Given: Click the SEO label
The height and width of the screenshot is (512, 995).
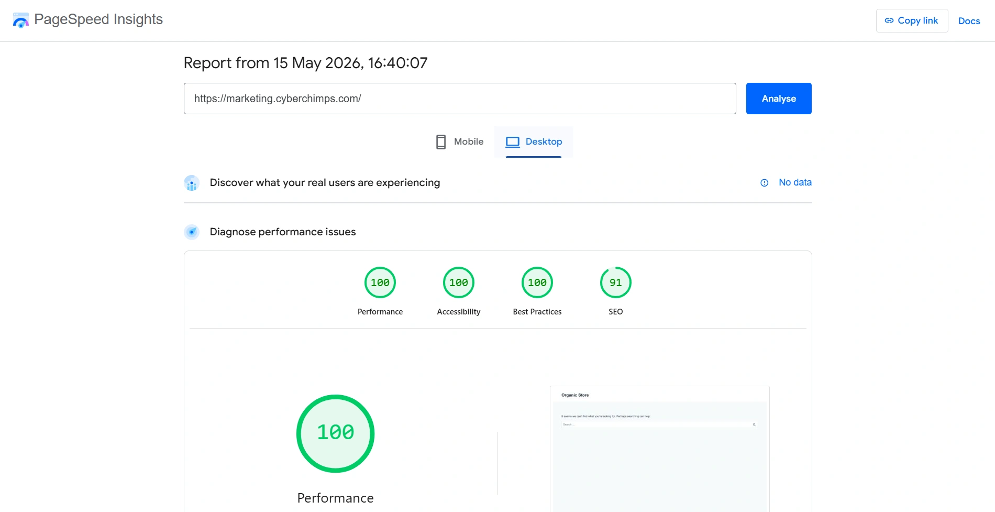Looking at the screenshot, I should [x=616, y=312].
